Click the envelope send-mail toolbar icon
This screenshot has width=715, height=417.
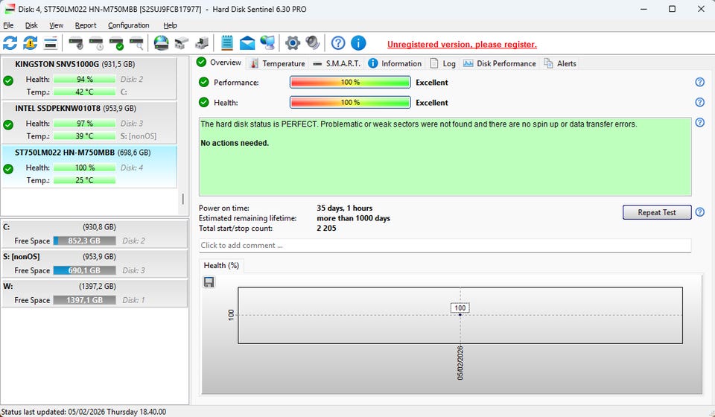click(x=247, y=43)
